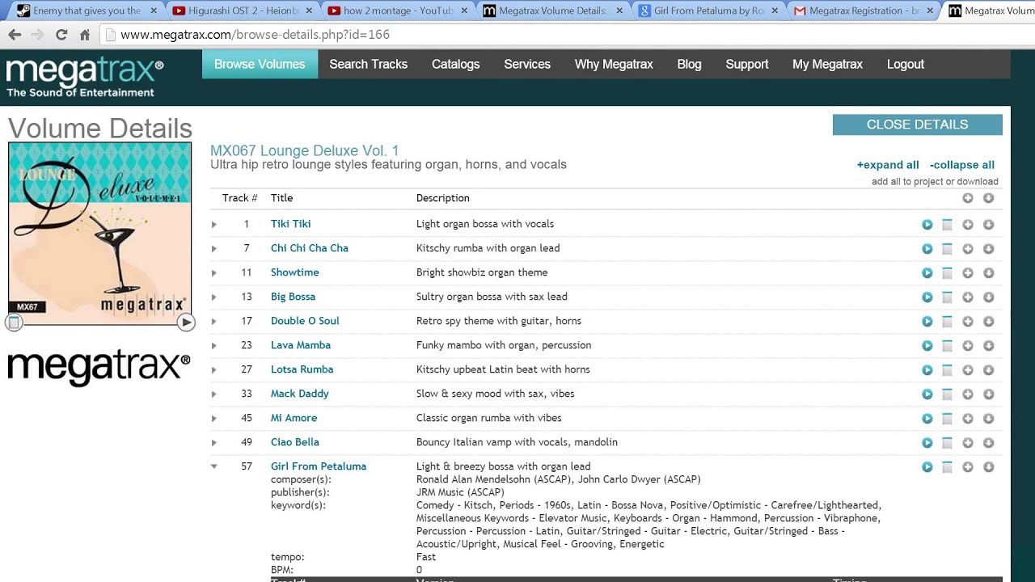The width and height of the screenshot is (1035, 582).
Task: Open the Browse Volumes menu
Action: click(x=260, y=64)
